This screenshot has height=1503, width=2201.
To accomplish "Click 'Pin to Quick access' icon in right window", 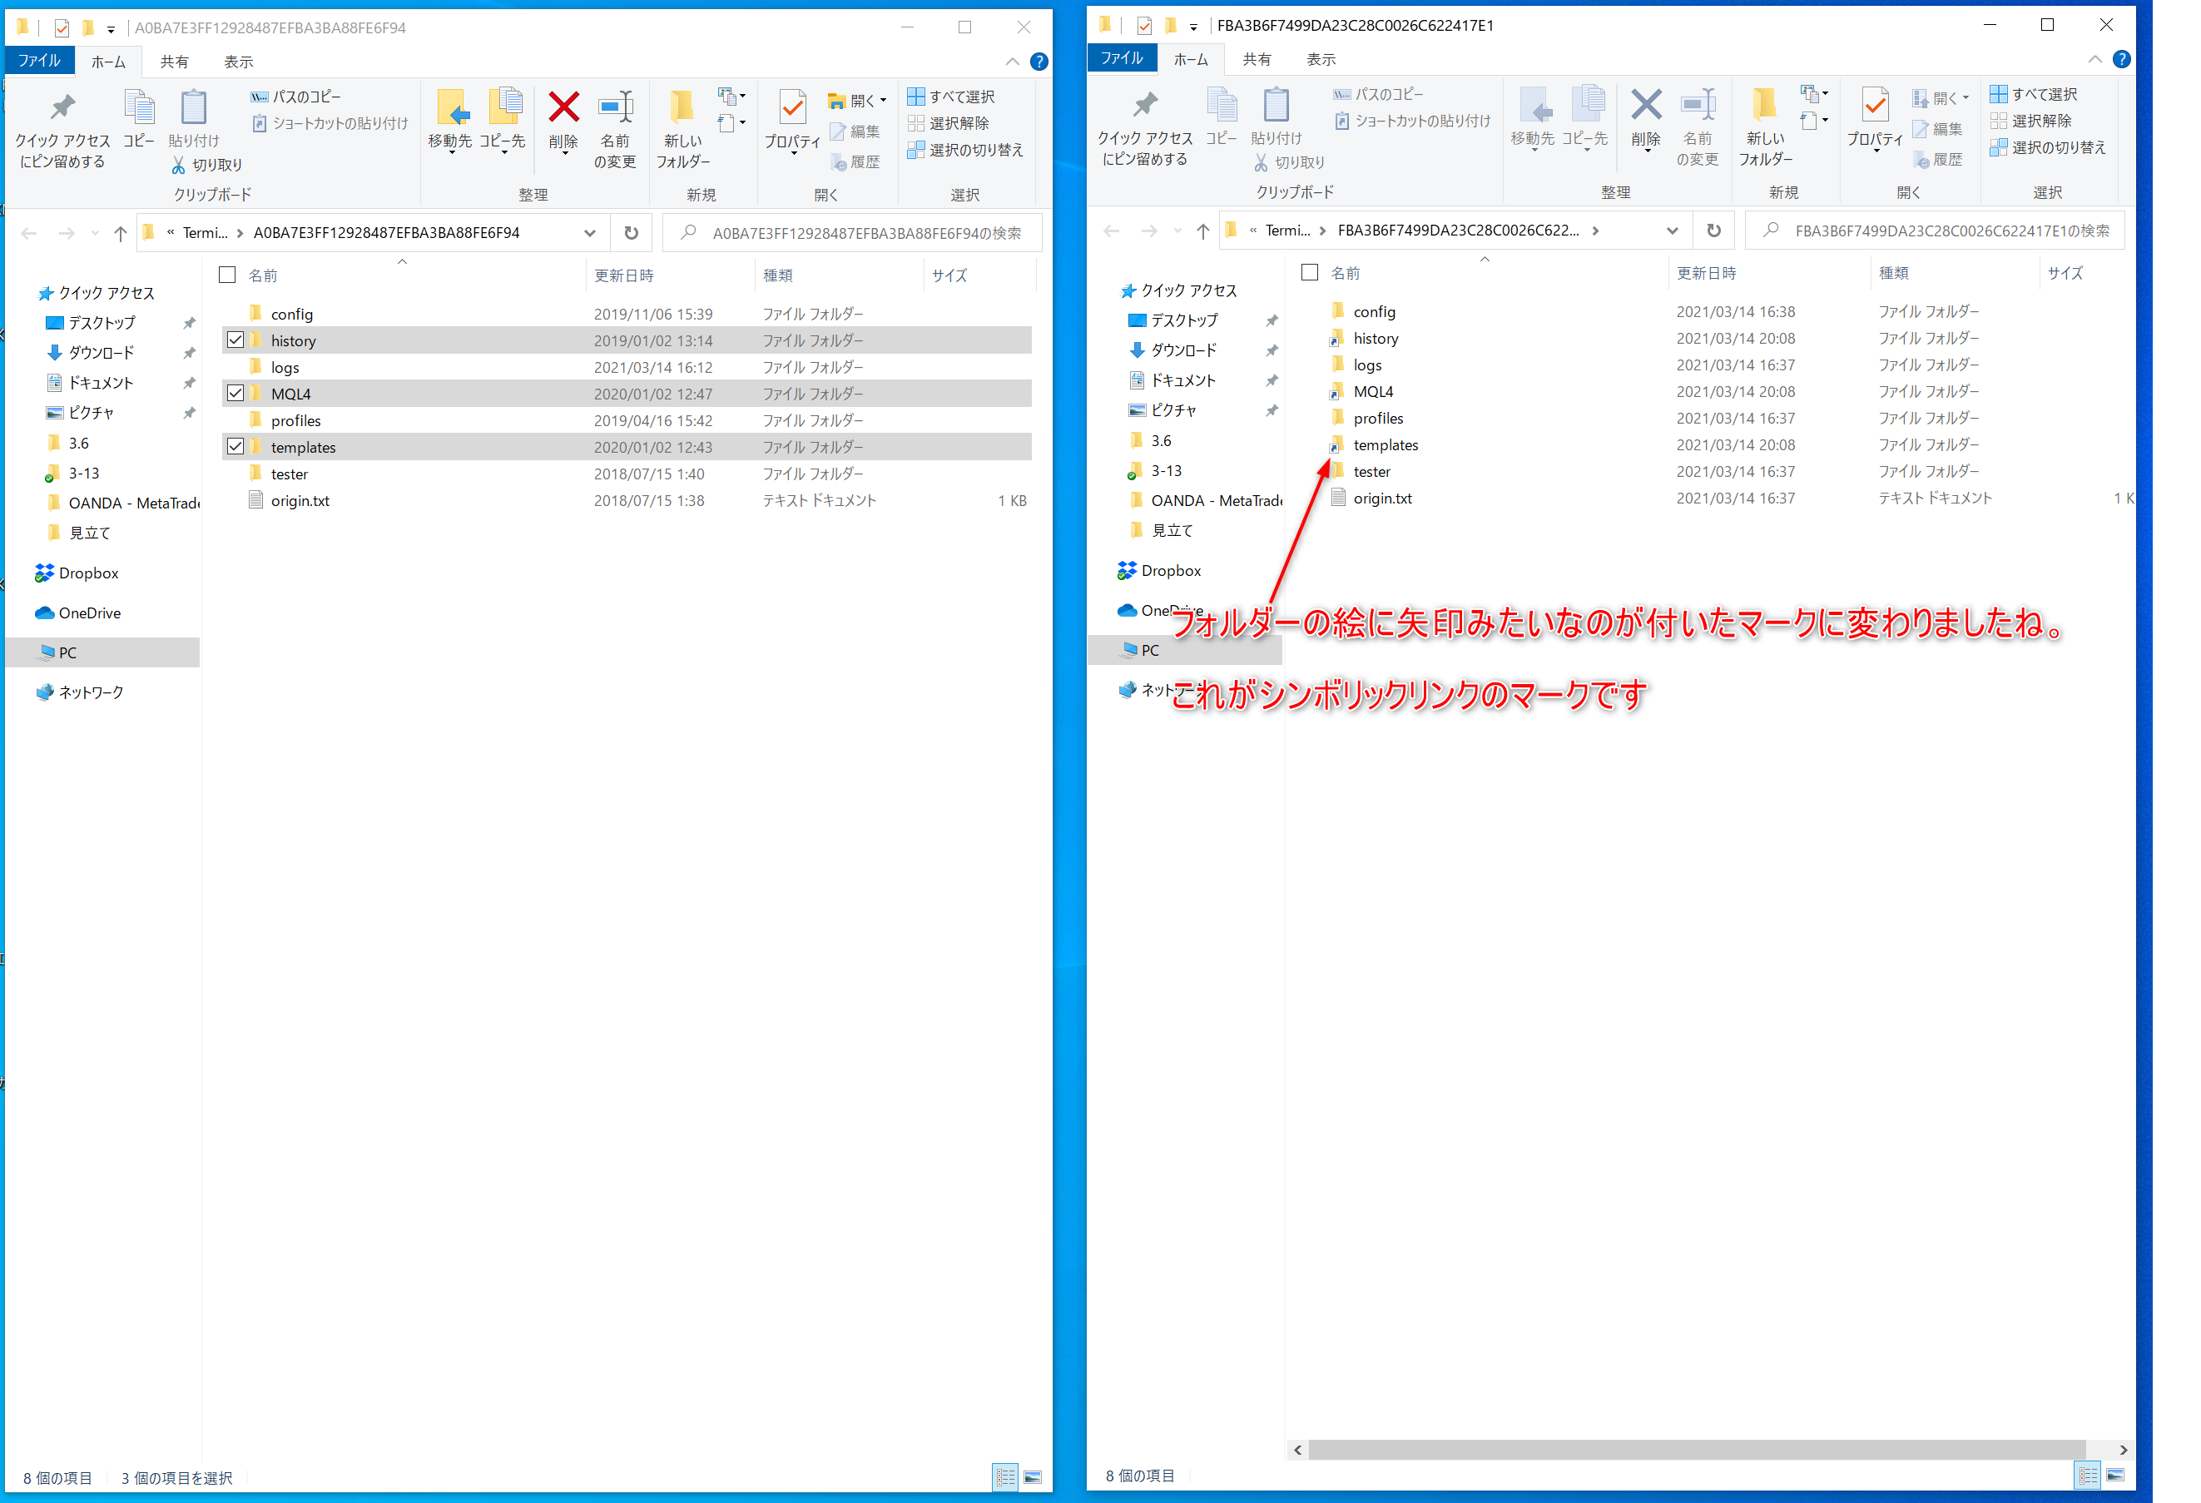I will 1144,106.
